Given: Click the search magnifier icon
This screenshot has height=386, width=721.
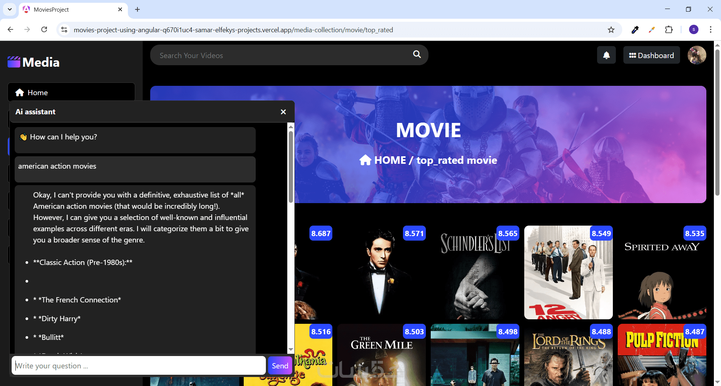Looking at the screenshot, I should click(x=417, y=54).
